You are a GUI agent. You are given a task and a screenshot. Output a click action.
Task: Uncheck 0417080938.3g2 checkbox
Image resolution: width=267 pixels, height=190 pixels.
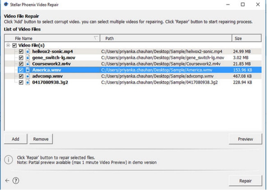(21, 82)
